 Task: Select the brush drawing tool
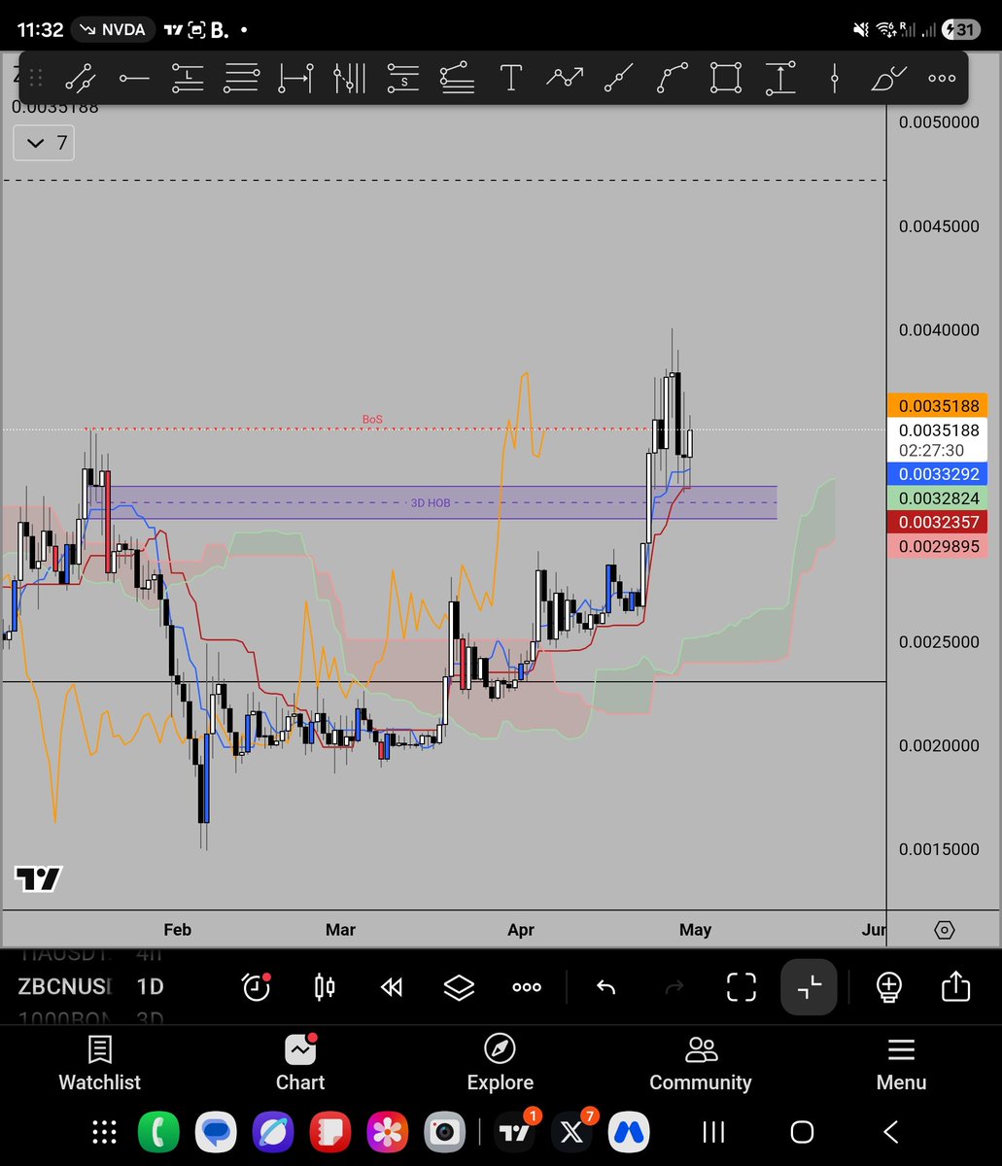pos(888,78)
